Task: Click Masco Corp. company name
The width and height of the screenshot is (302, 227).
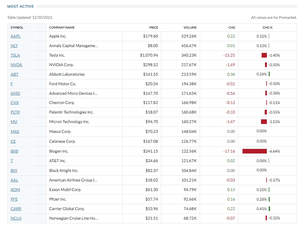Action: [60, 131]
